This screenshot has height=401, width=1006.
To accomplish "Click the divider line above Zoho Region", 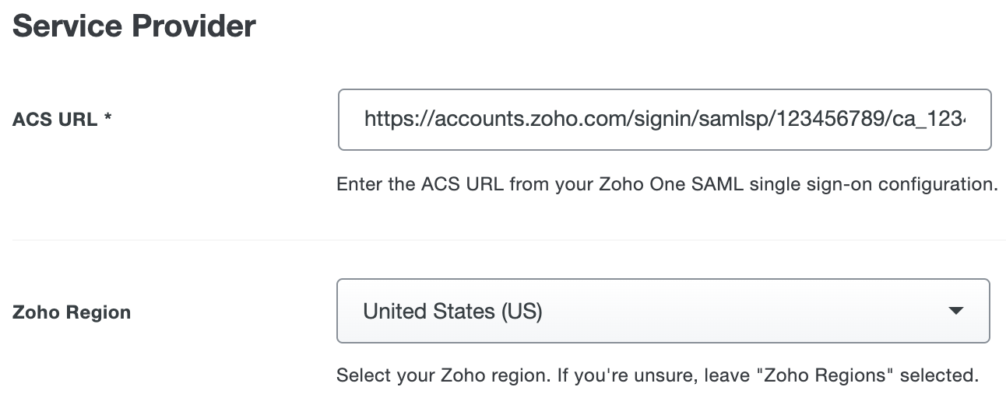I will (508, 240).
